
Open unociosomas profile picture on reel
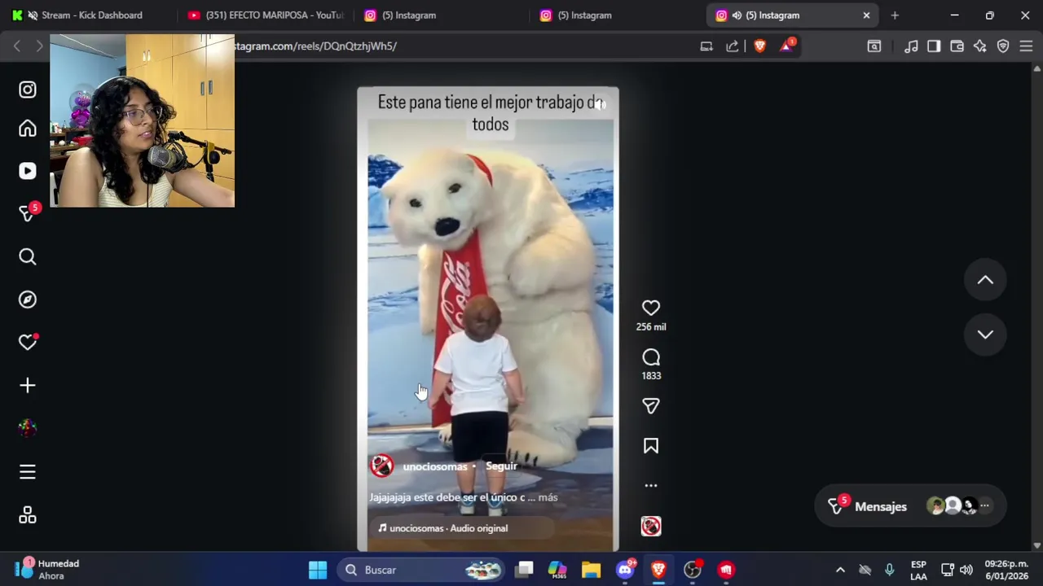pyautogui.click(x=382, y=466)
